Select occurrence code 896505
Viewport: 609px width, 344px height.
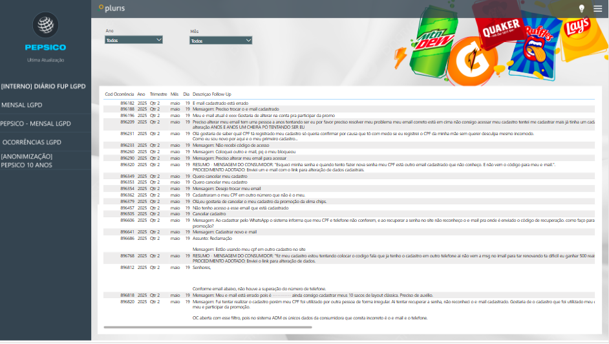127,214
